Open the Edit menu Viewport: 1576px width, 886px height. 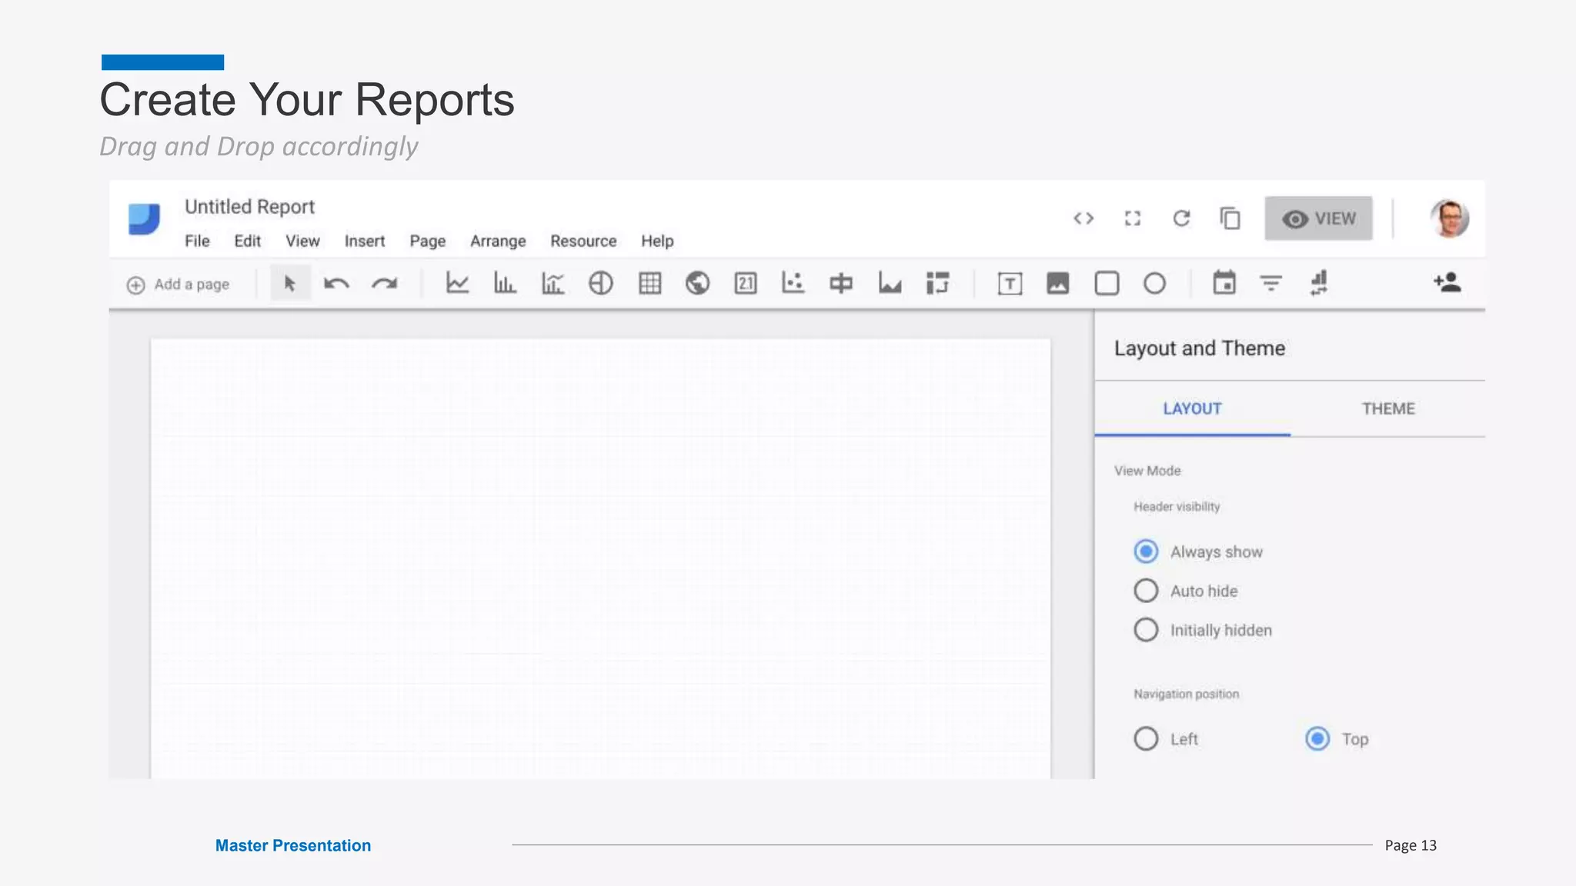click(x=247, y=241)
